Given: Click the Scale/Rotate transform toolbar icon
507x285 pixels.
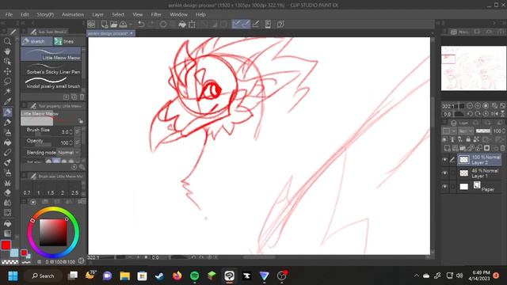Looking at the screenshot, I should (192, 25).
